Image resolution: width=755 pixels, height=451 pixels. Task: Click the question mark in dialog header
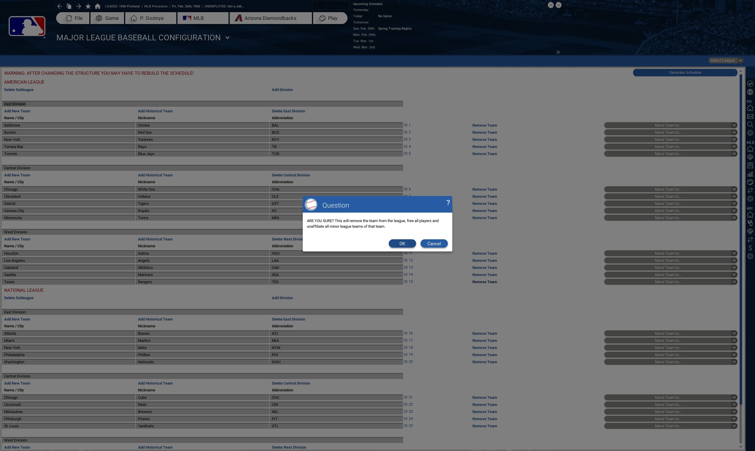(448, 203)
